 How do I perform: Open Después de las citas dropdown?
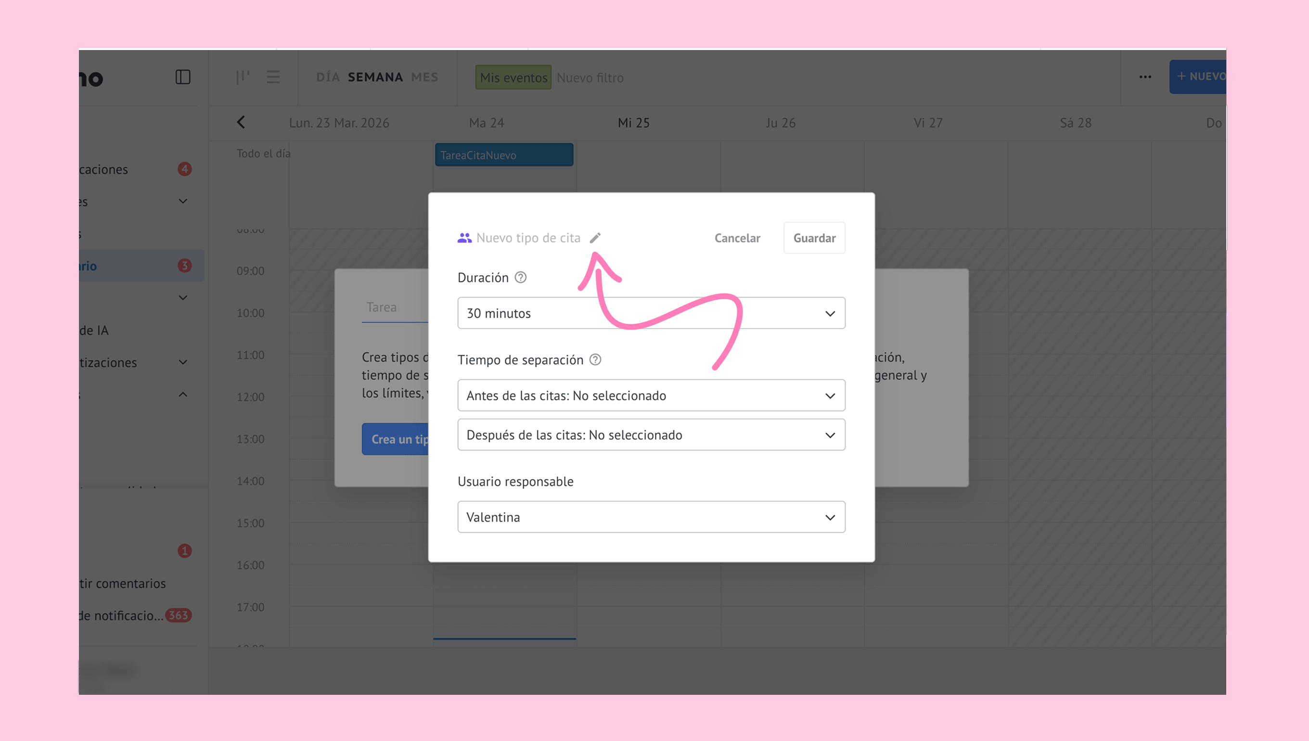point(651,434)
